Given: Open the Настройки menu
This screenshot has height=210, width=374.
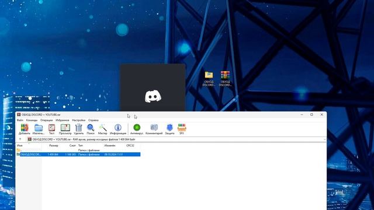Looking at the screenshot, I should coord(79,120).
